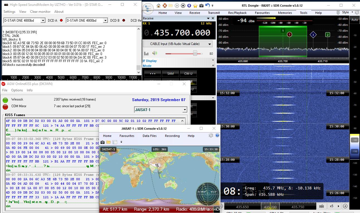360x213 pixels.
Task: Click the quick toolbar customize arrow in RTL Dongle
Action: tap(212, 6)
